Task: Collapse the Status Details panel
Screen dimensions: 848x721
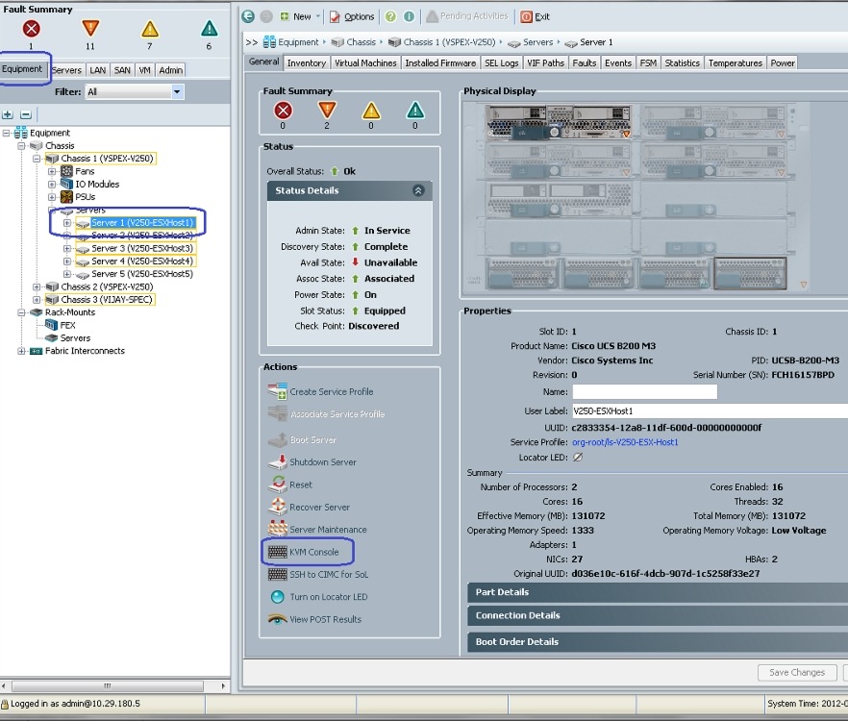Action: pos(418,190)
